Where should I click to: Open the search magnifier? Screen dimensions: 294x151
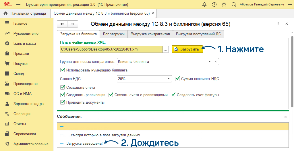(x=234, y=4)
